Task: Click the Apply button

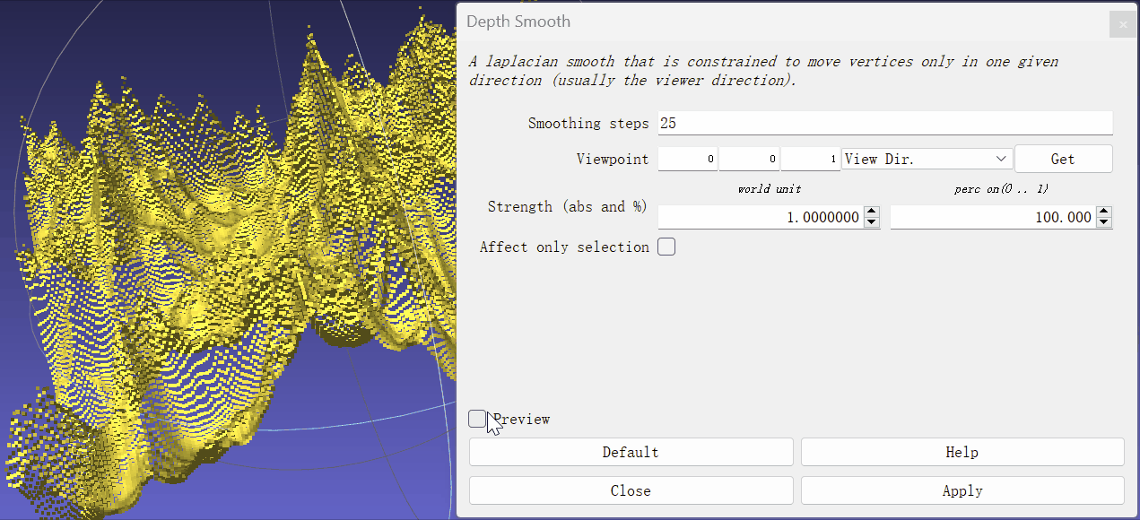Action: click(962, 490)
